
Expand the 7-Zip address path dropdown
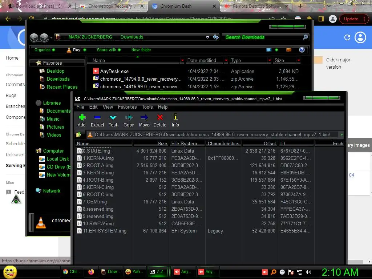341,135
